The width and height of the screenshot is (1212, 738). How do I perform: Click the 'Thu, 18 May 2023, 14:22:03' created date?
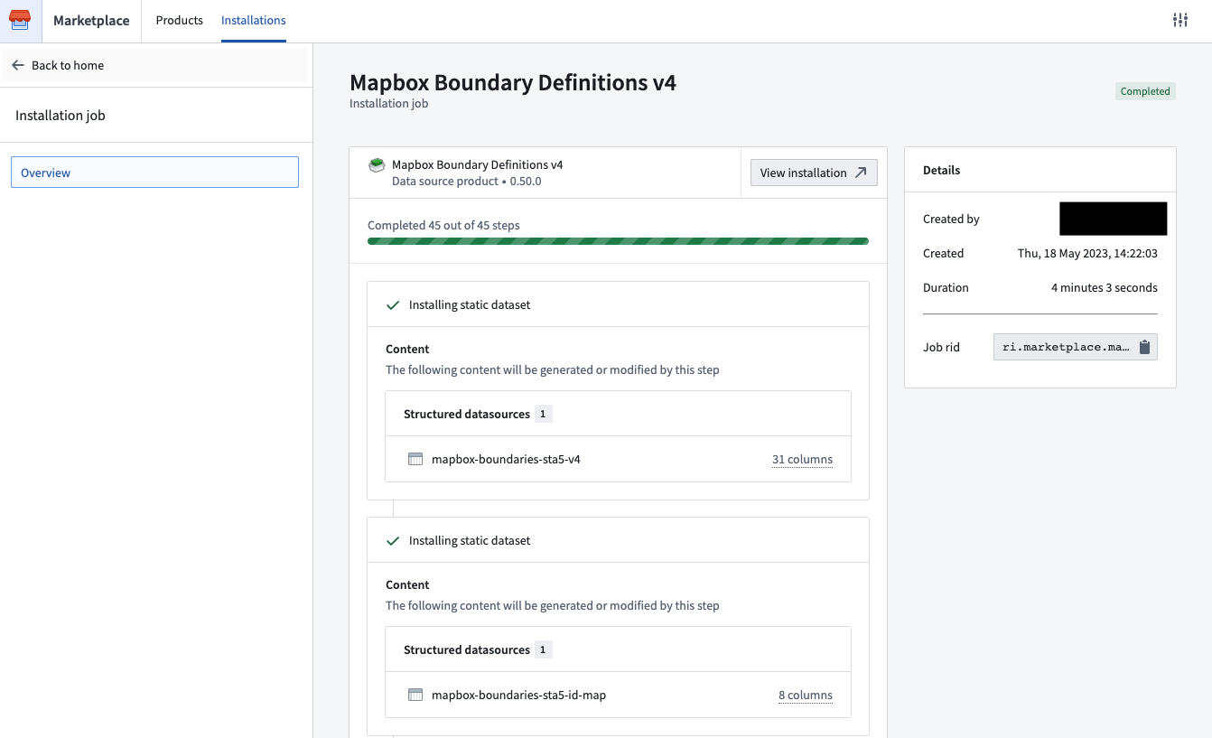click(x=1087, y=253)
